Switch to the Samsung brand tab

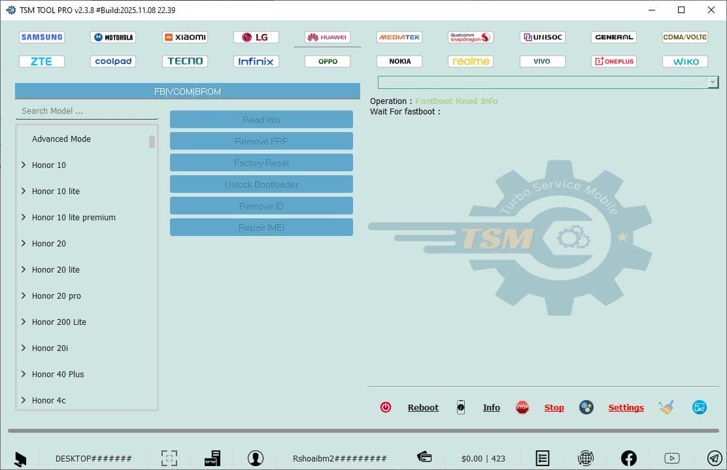click(41, 37)
